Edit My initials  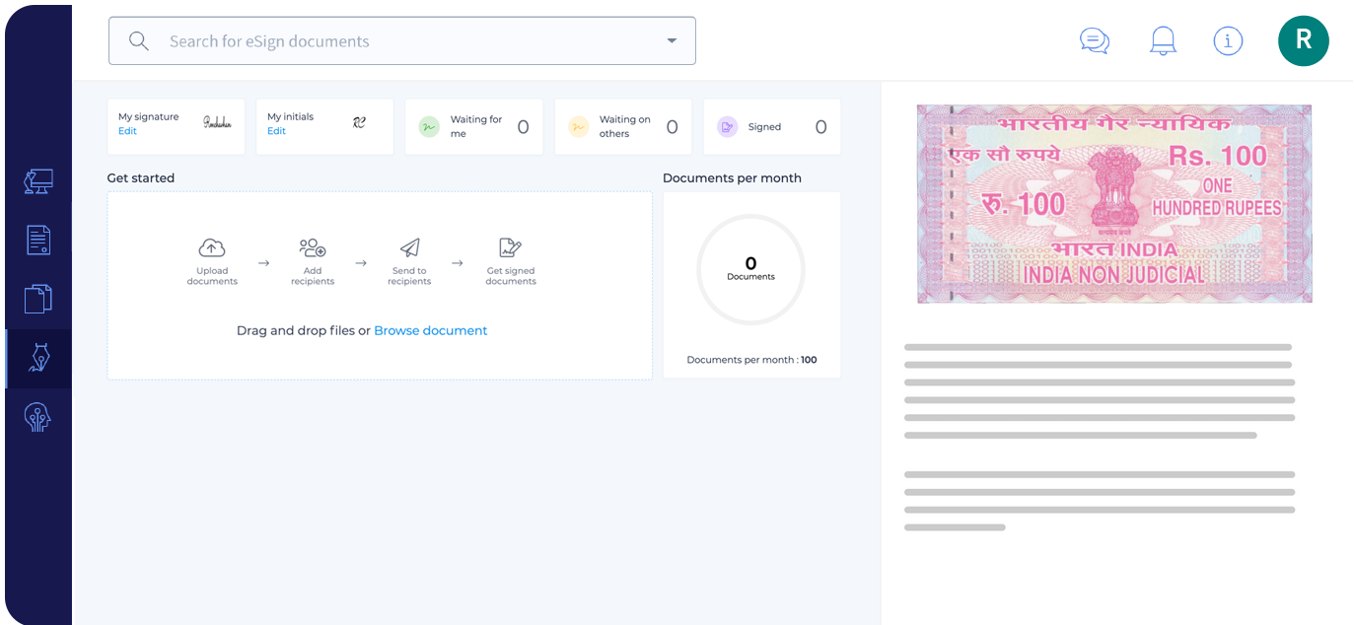pyautogui.click(x=276, y=131)
